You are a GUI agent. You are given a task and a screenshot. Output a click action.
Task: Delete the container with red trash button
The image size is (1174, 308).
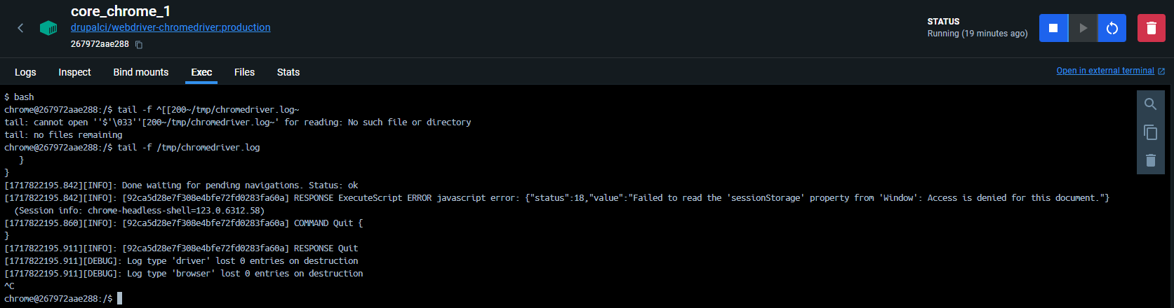1151,28
